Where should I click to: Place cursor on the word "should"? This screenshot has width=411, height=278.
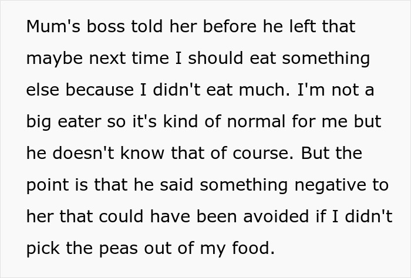coord(218,59)
